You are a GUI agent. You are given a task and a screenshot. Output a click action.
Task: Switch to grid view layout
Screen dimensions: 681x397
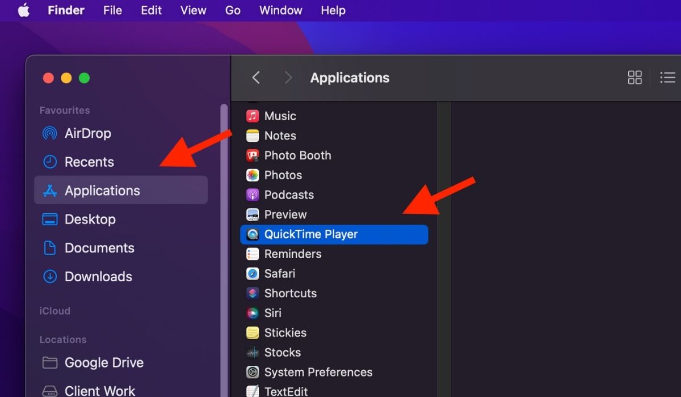point(634,78)
